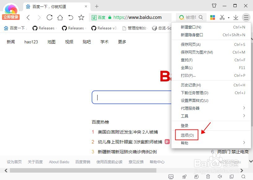Viewport: 253px width, 180px height.
Task: Open the 总览 bookmark
Action: tap(162, 28)
